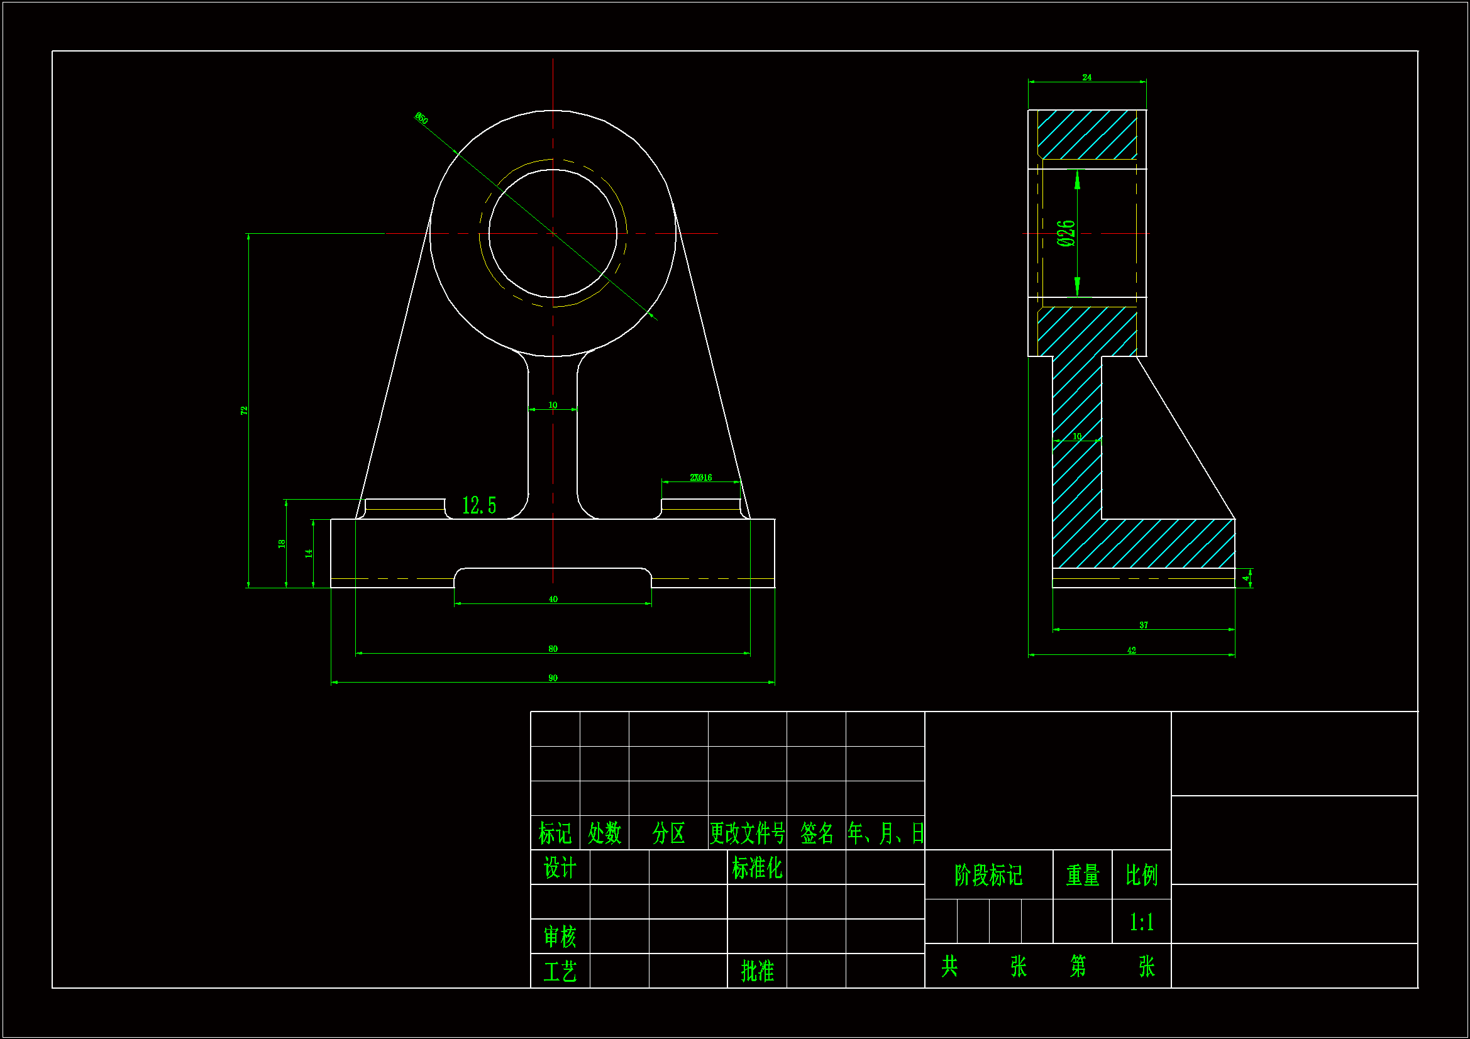Select the 72 vertical height dimension

point(244,410)
